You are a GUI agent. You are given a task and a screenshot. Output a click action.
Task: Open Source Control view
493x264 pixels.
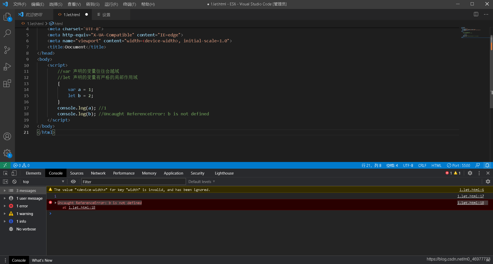pyautogui.click(x=7, y=50)
